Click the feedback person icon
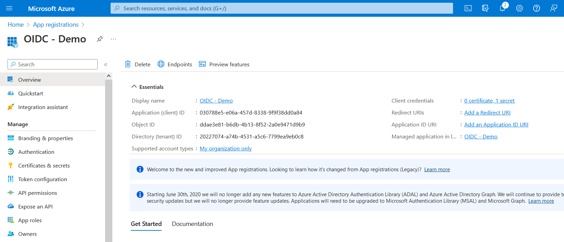The width and height of the screenshot is (564, 242). tap(553, 9)
